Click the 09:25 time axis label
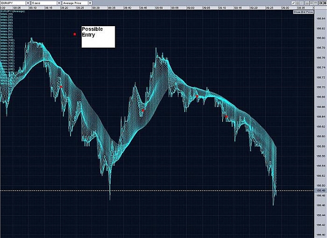Viewport: 327px width, 238px height. 269,8
